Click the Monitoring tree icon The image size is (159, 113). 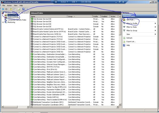[6, 22]
